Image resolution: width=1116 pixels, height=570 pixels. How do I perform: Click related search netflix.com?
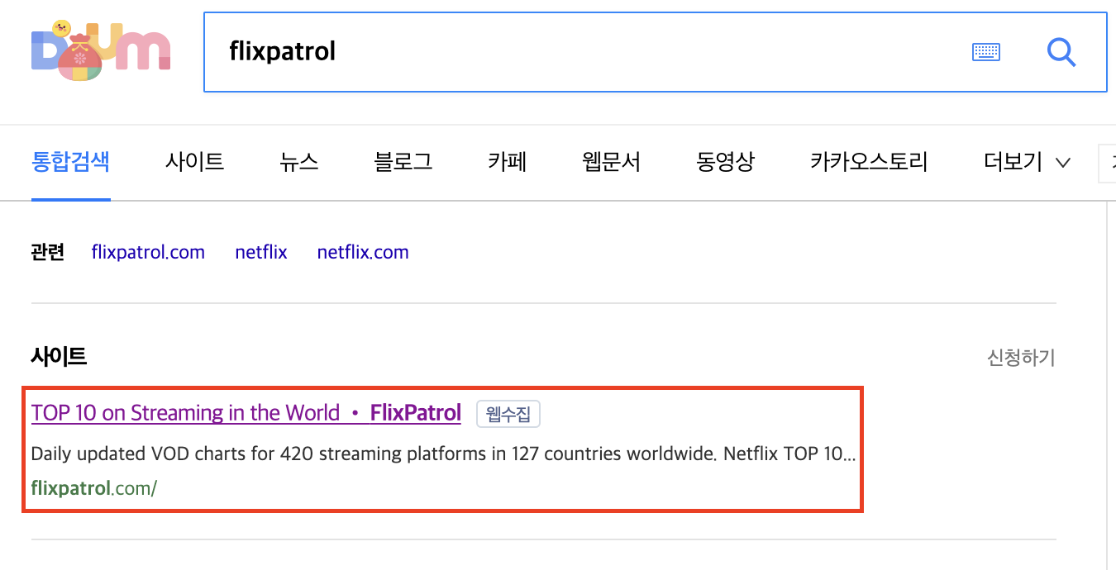[363, 252]
